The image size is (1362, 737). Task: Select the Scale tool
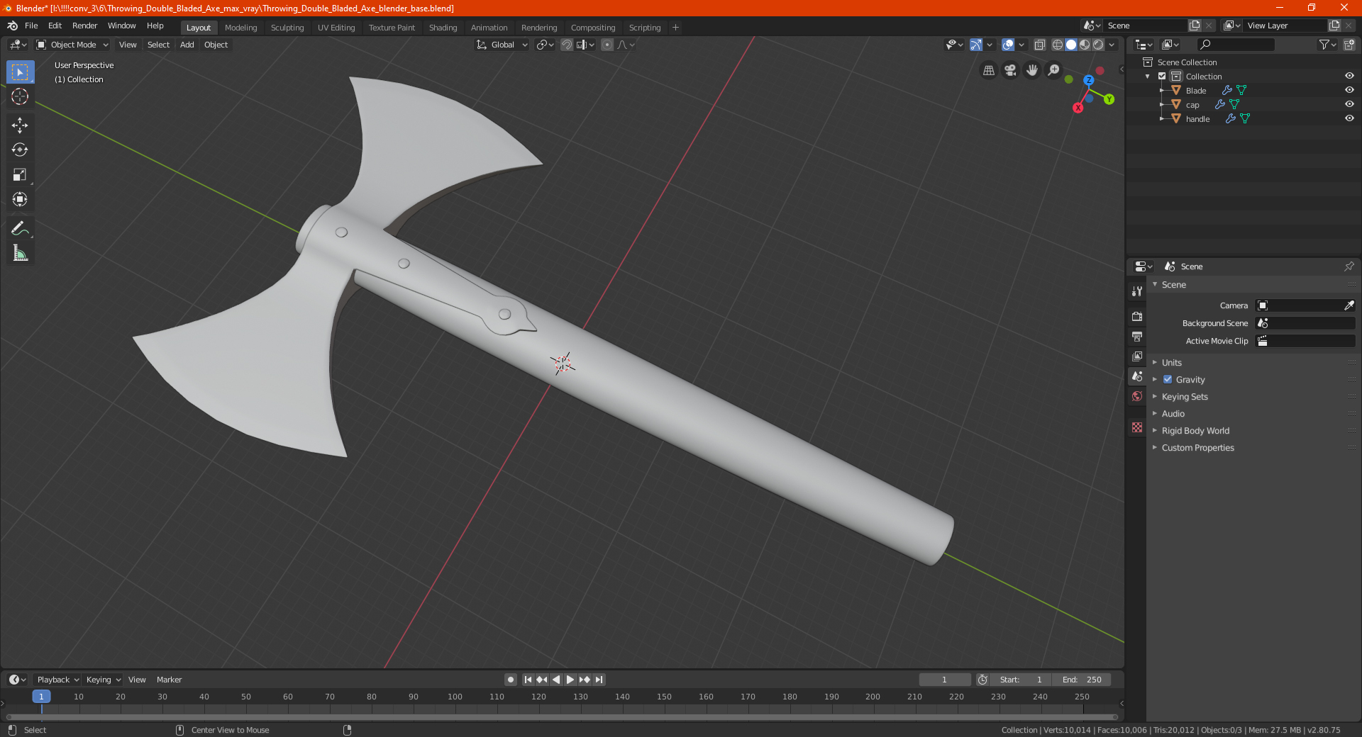tap(20, 174)
